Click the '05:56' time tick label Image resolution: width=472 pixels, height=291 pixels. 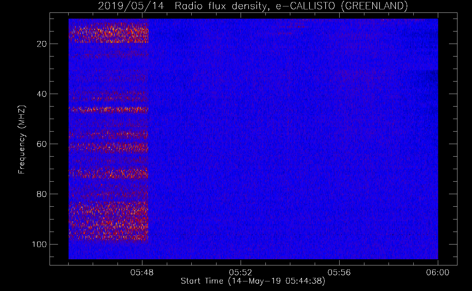(x=339, y=273)
